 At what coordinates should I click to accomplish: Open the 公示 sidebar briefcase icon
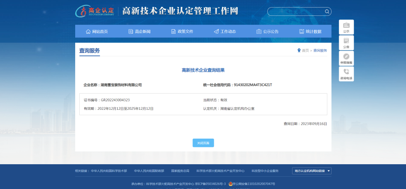(x=346, y=25)
